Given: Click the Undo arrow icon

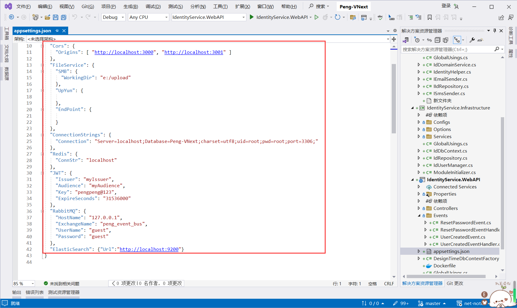Looking at the screenshot, I should (x=75, y=17).
